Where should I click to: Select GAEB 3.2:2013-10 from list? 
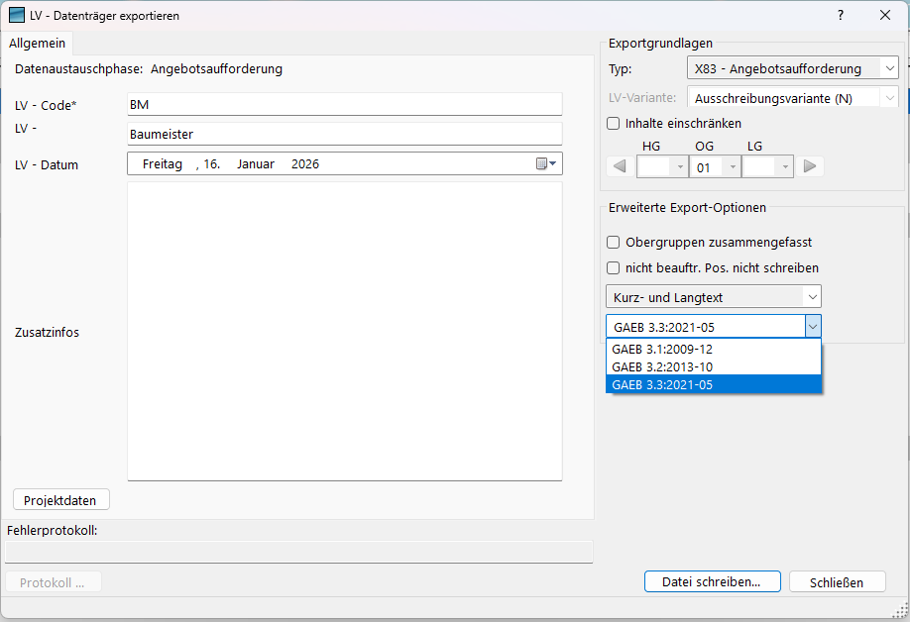[714, 366]
